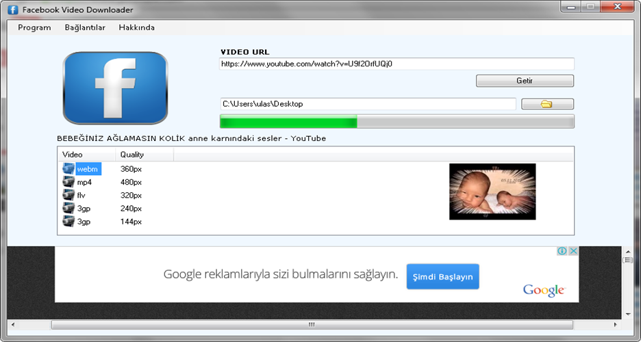Click the VIDEO URL input field
The height and width of the screenshot is (342, 641).
(397, 64)
